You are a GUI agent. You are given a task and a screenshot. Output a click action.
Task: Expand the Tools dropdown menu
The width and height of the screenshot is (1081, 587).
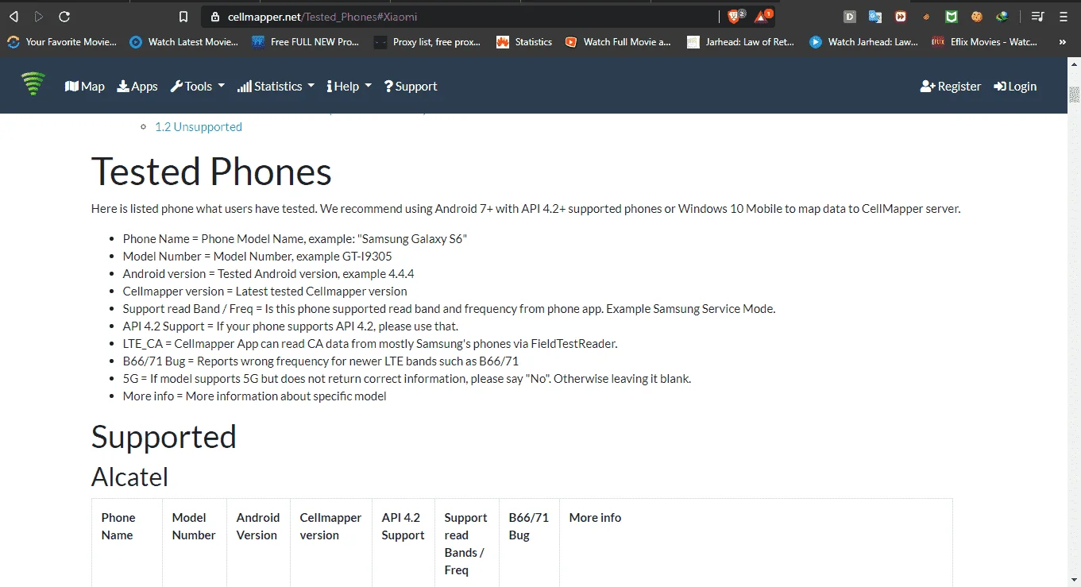tap(198, 87)
